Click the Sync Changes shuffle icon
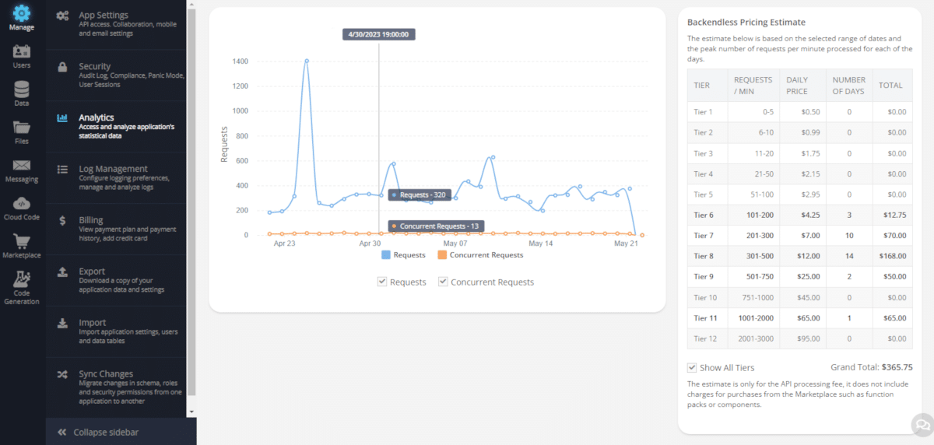 click(x=62, y=374)
